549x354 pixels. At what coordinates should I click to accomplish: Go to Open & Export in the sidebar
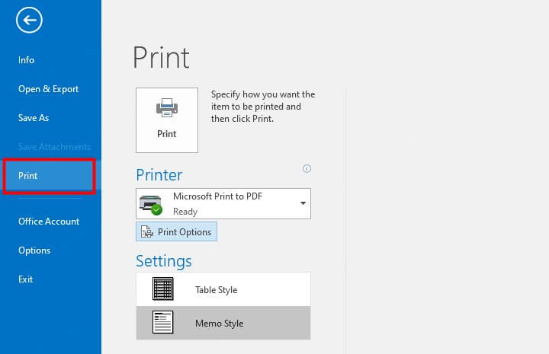pyautogui.click(x=49, y=89)
